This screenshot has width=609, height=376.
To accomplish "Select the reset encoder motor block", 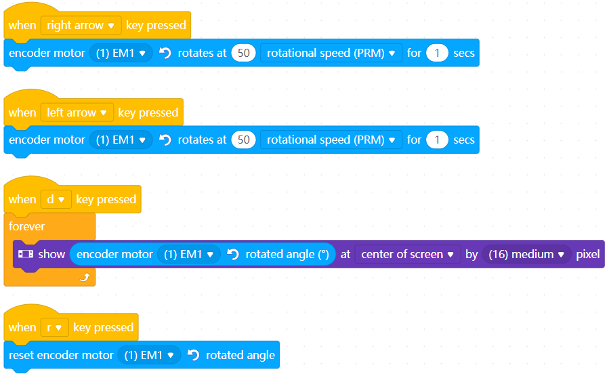I will tap(61, 355).
